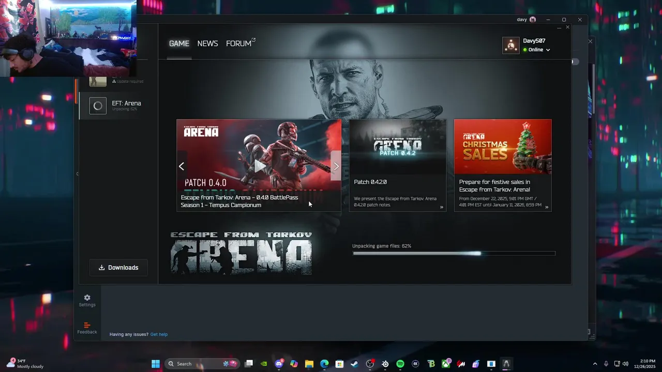Open the Patch 0.4.2 thumbnail image
662x372 pixels.
click(x=398, y=147)
